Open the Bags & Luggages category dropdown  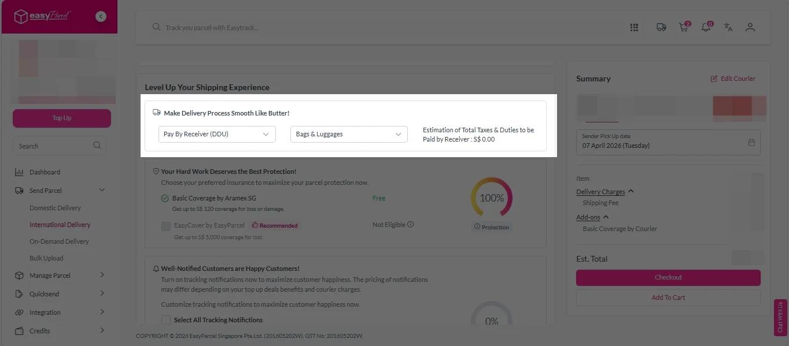click(x=348, y=134)
